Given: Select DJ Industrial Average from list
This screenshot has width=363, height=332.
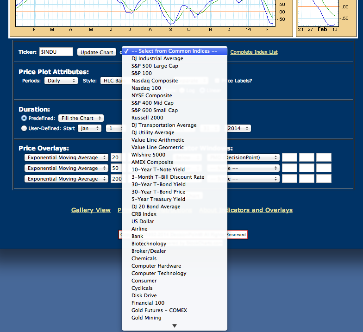Looking at the screenshot, I should tap(157, 58).
